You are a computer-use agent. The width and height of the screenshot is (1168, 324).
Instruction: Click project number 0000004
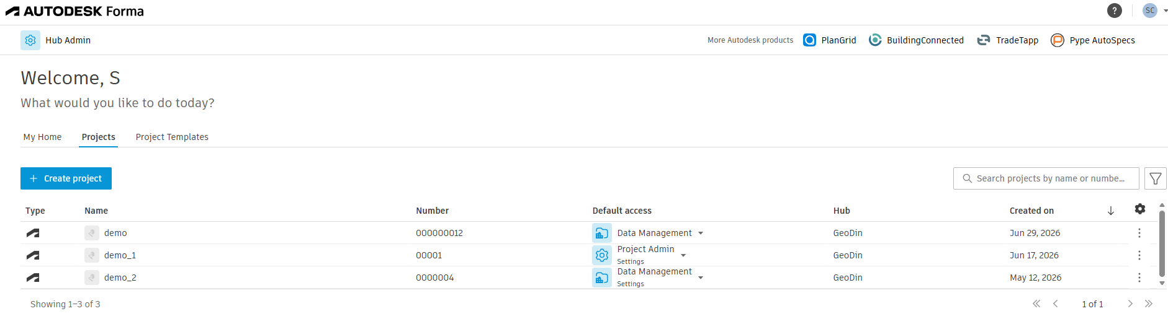(434, 278)
